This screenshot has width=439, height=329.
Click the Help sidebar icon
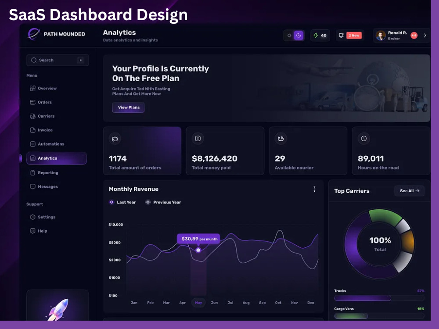[32, 231]
